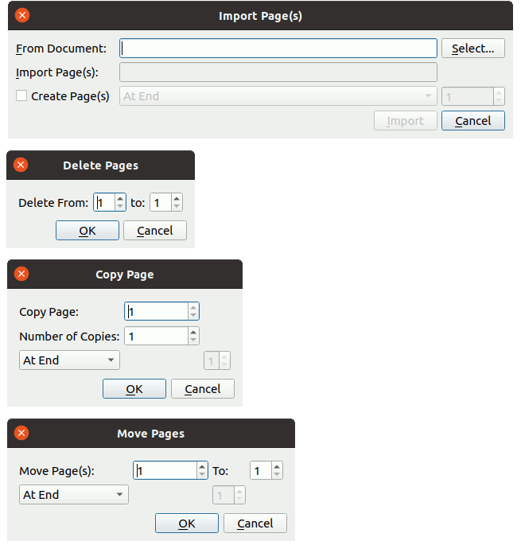Increase the Move Pages 'To' value
Image resolution: width=521 pixels, height=545 pixels.
pos(277,467)
